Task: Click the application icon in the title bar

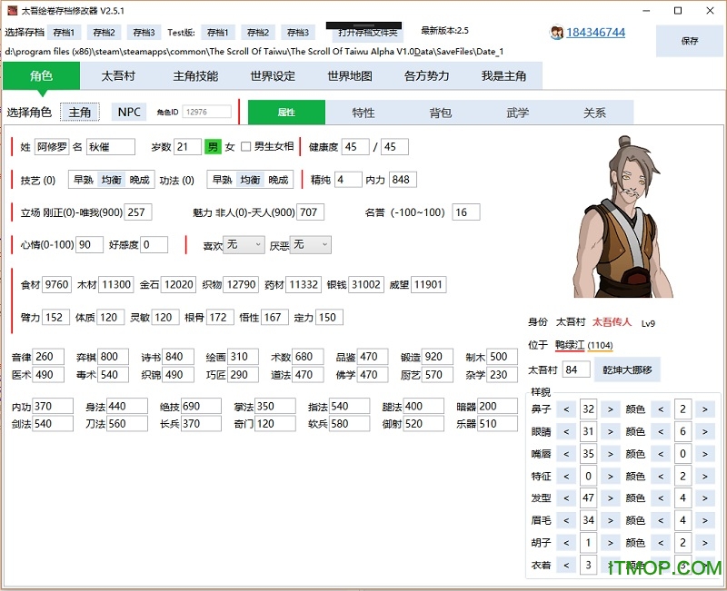Action: [13, 10]
